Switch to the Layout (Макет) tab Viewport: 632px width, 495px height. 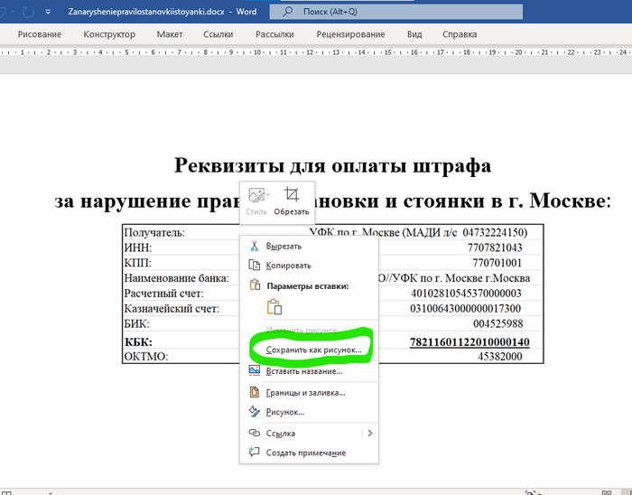(x=170, y=34)
